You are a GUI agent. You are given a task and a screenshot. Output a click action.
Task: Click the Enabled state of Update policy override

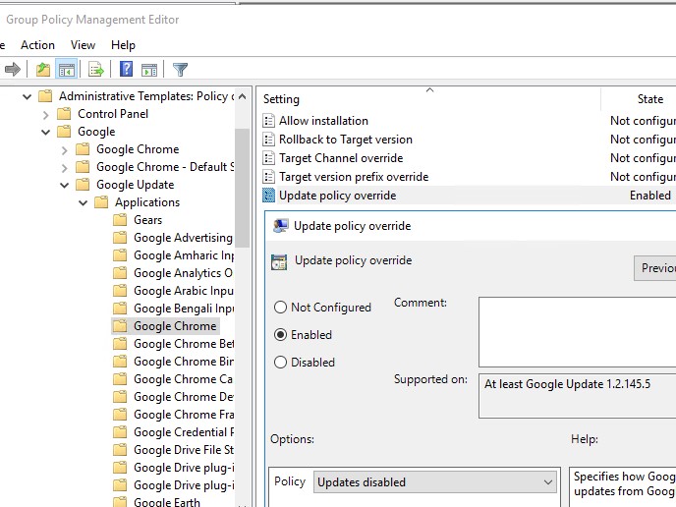click(650, 196)
